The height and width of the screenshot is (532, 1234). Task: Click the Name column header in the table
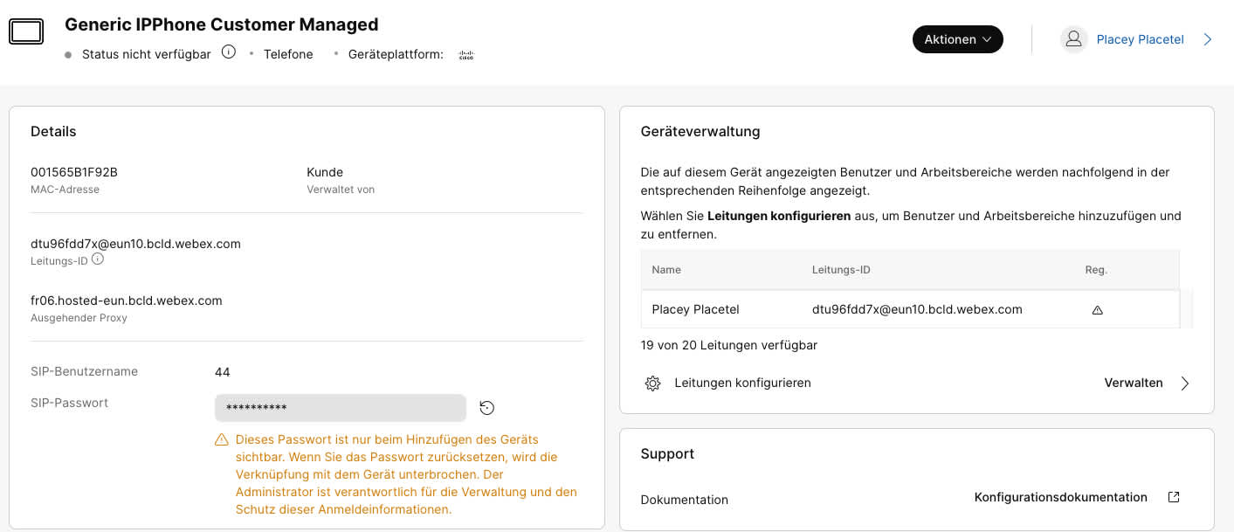tap(666, 270)
